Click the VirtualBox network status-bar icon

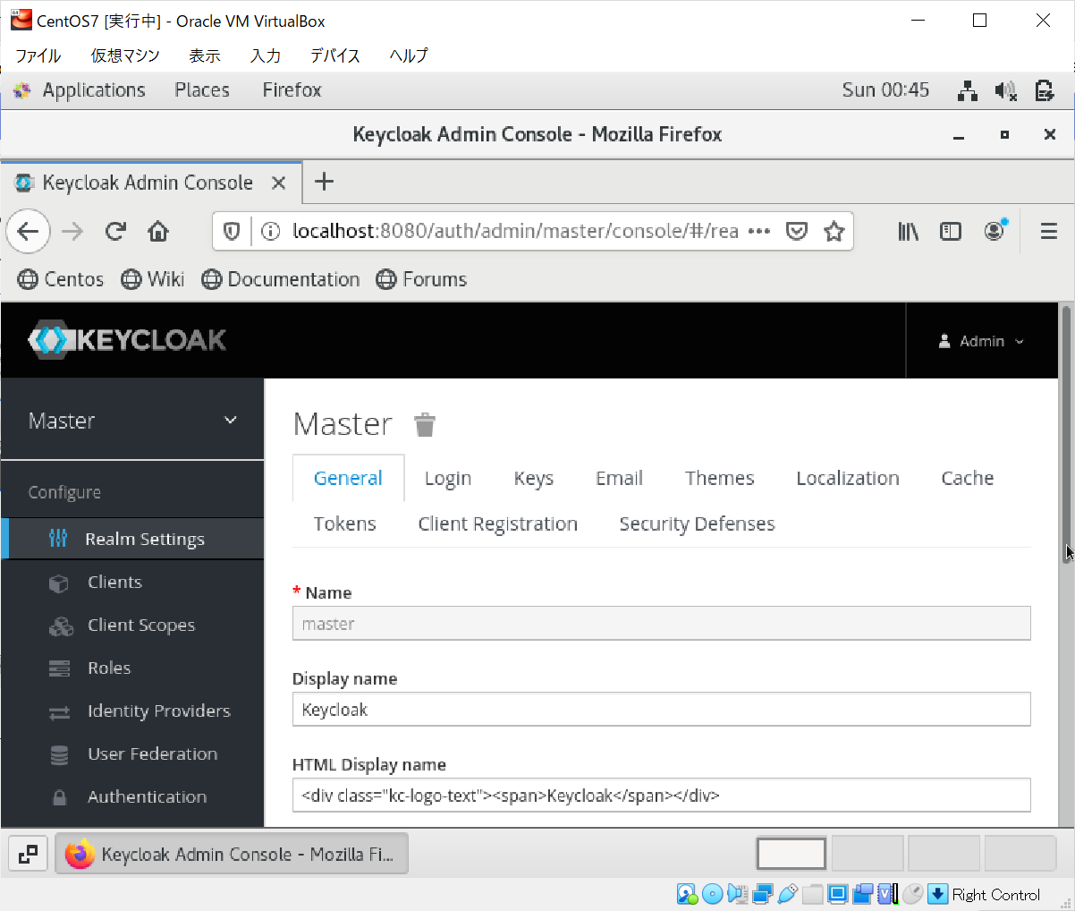click(762, 894)
